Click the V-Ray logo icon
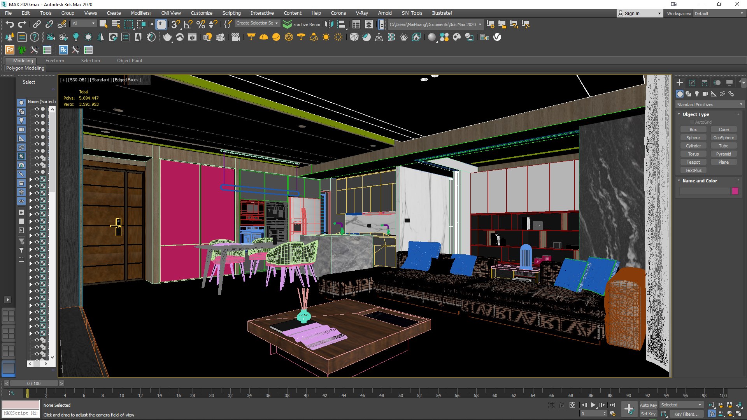This screenshot has height=420, width=747. pos(497,37)
